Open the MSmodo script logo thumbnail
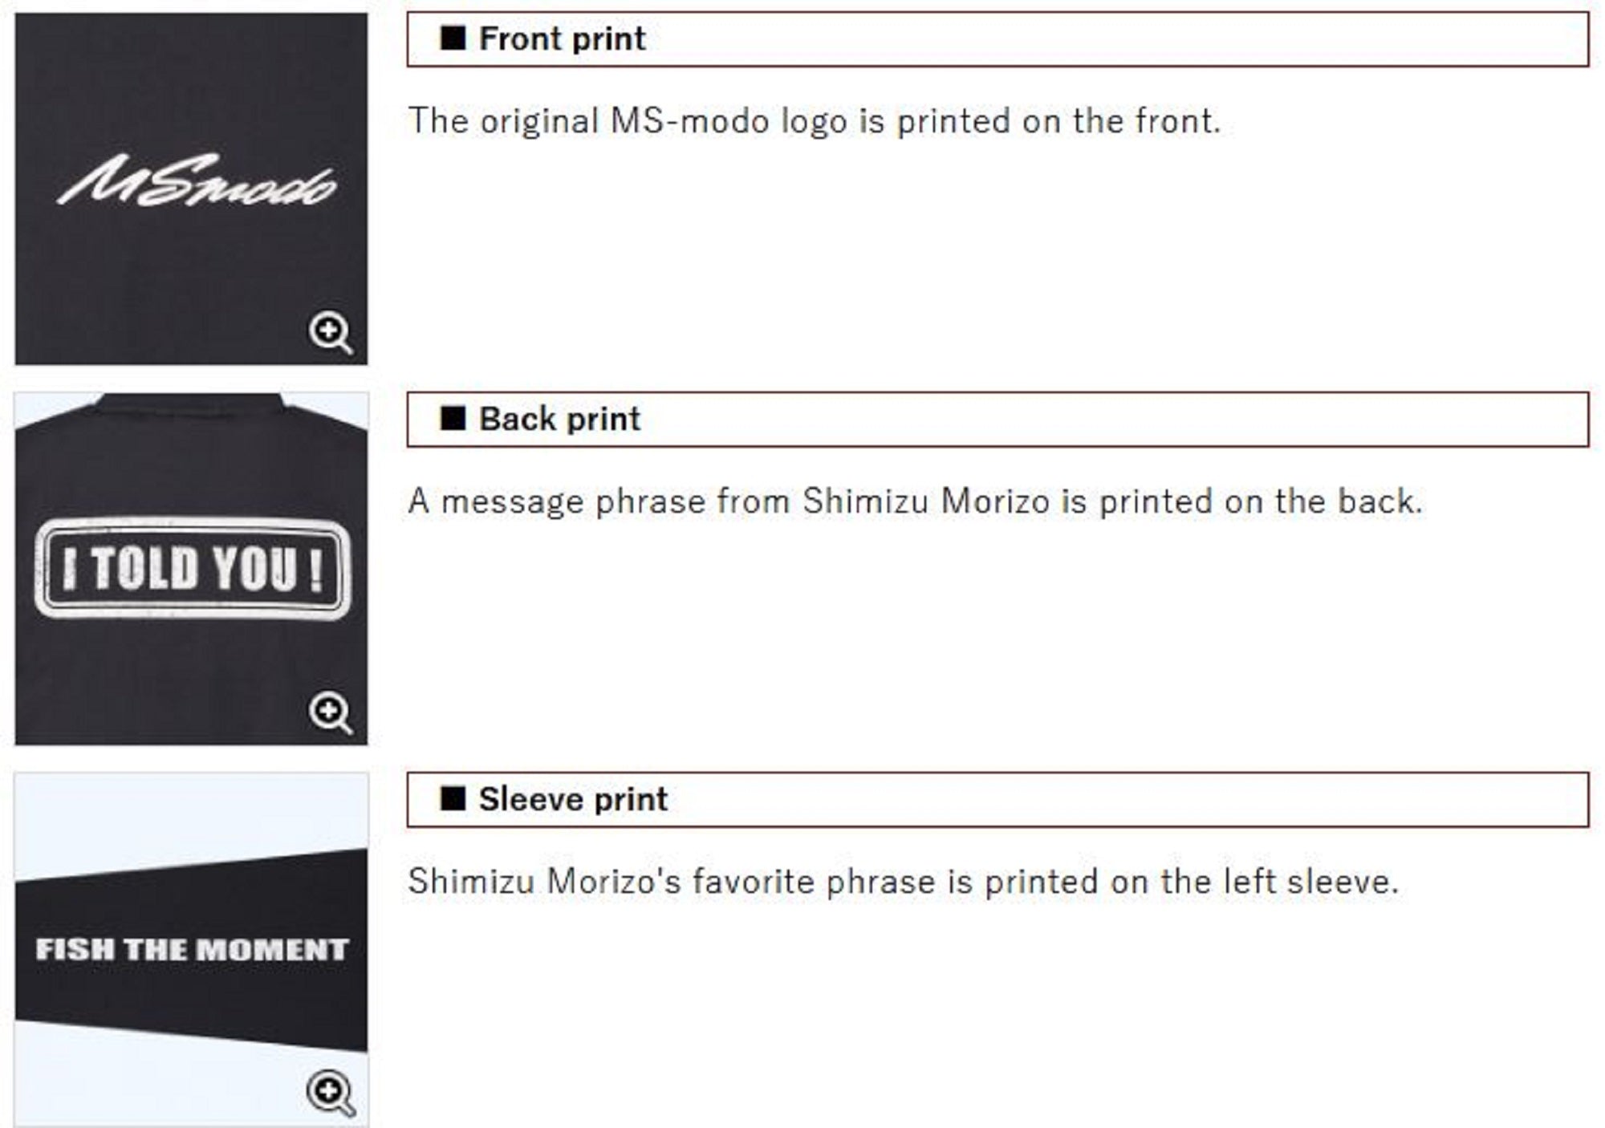The image size is (1605, 1128). [191, 189]
